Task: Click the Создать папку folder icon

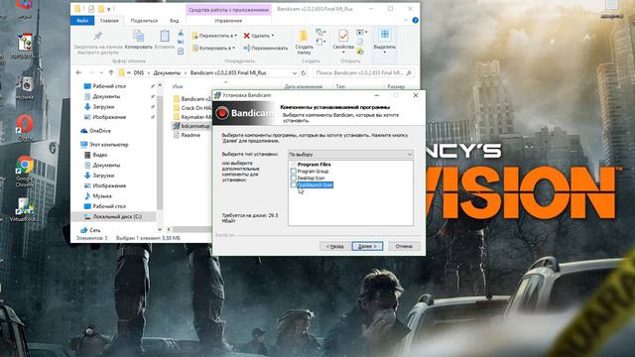Action: click(x=304, y=36)
